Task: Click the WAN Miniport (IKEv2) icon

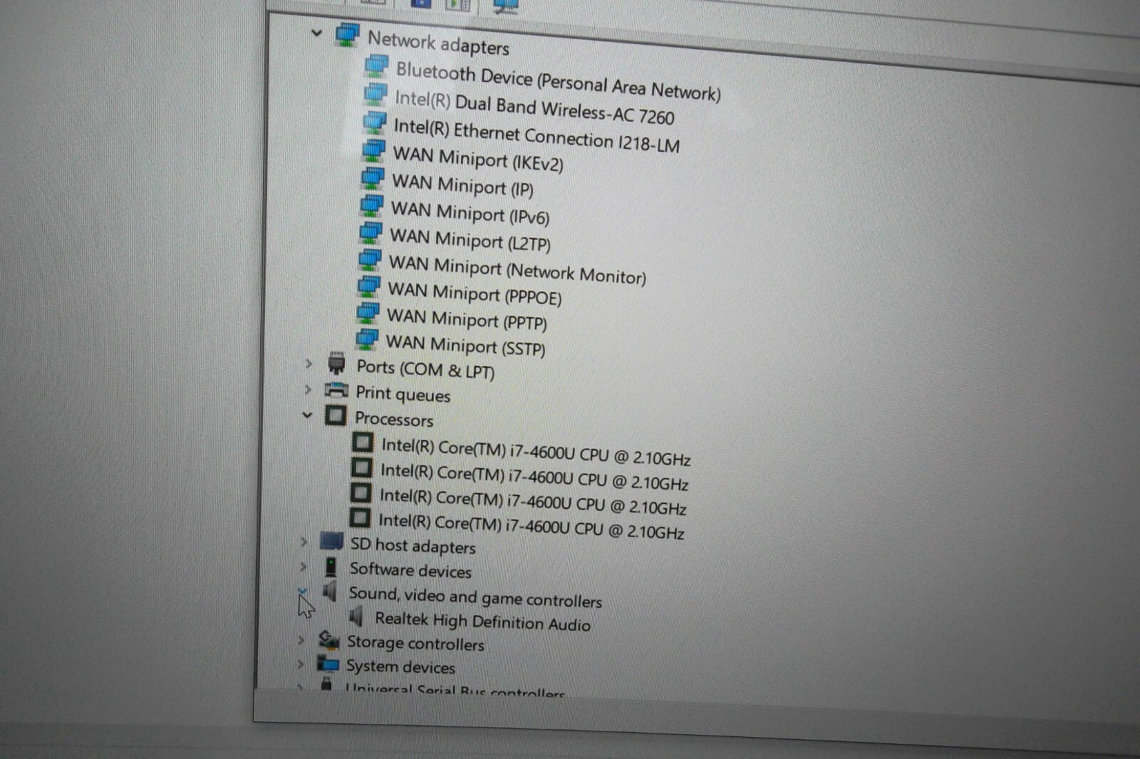Action: point(373,150)
